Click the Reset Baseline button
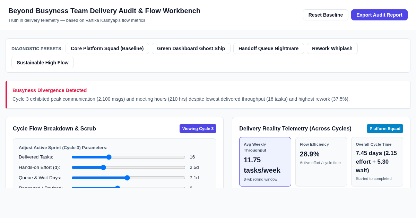416x218 pixels. [326, 15]
